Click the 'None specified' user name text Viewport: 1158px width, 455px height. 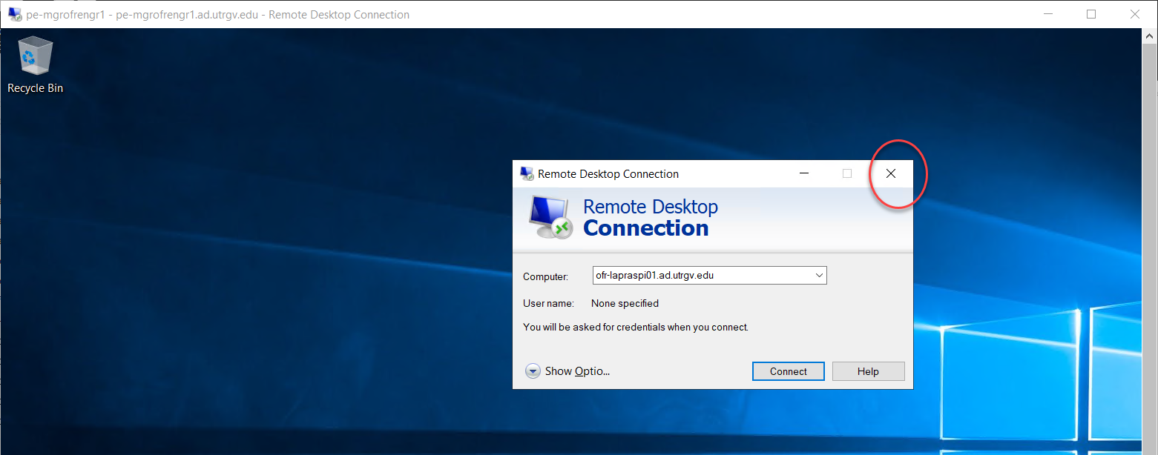coord(625,303)
